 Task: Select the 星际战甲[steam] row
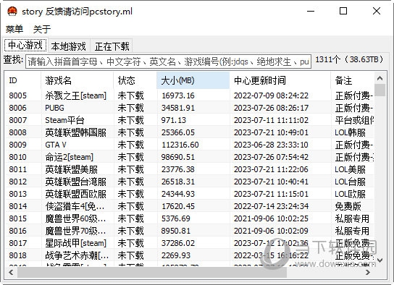[190, 243]
